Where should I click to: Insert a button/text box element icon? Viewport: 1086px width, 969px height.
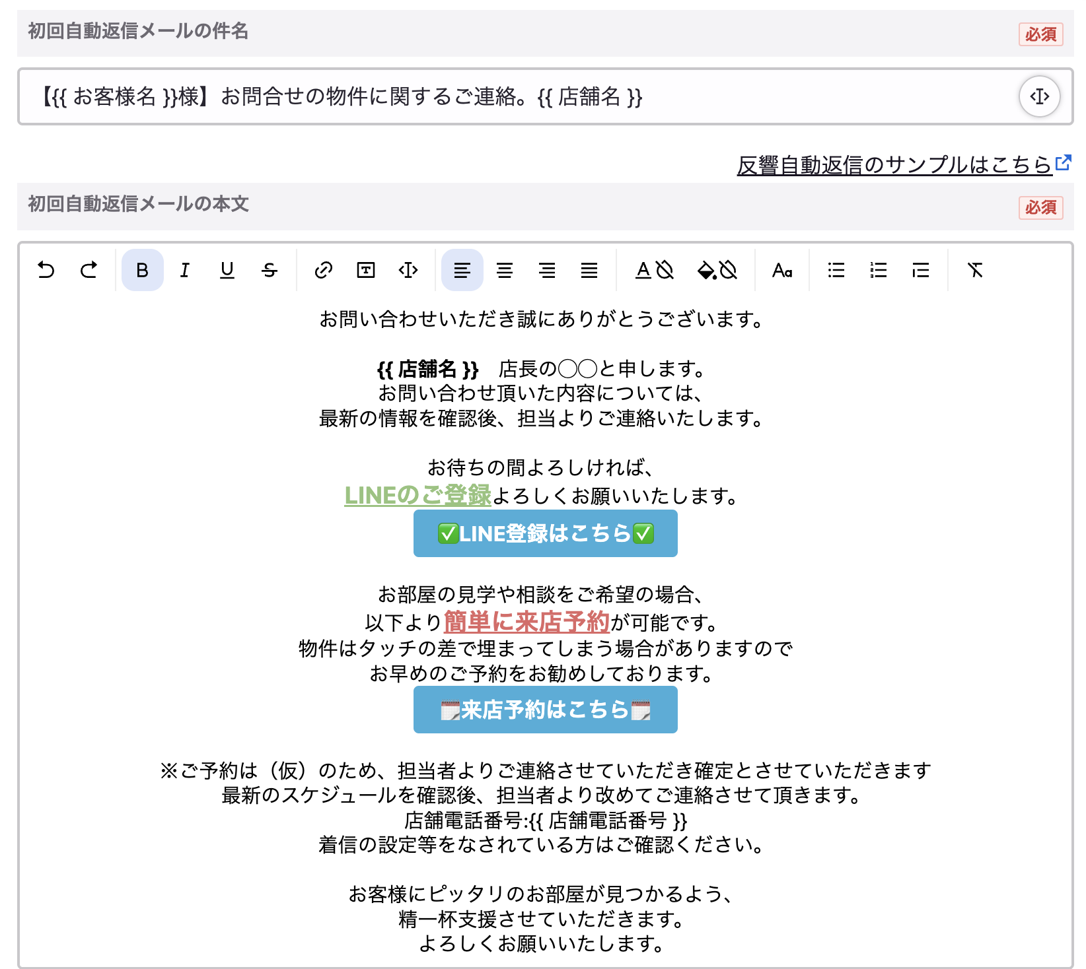(x=366, y=270)
